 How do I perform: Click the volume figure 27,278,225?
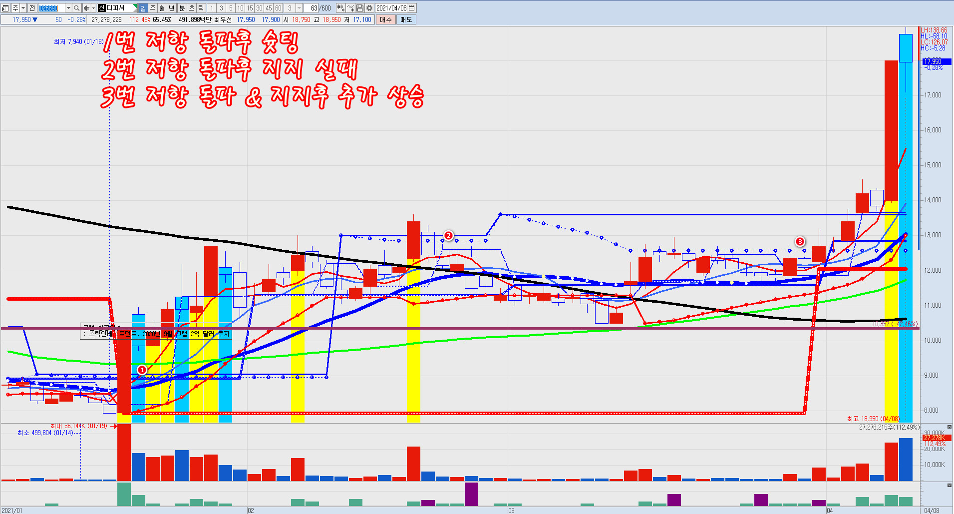pos(106,19)
